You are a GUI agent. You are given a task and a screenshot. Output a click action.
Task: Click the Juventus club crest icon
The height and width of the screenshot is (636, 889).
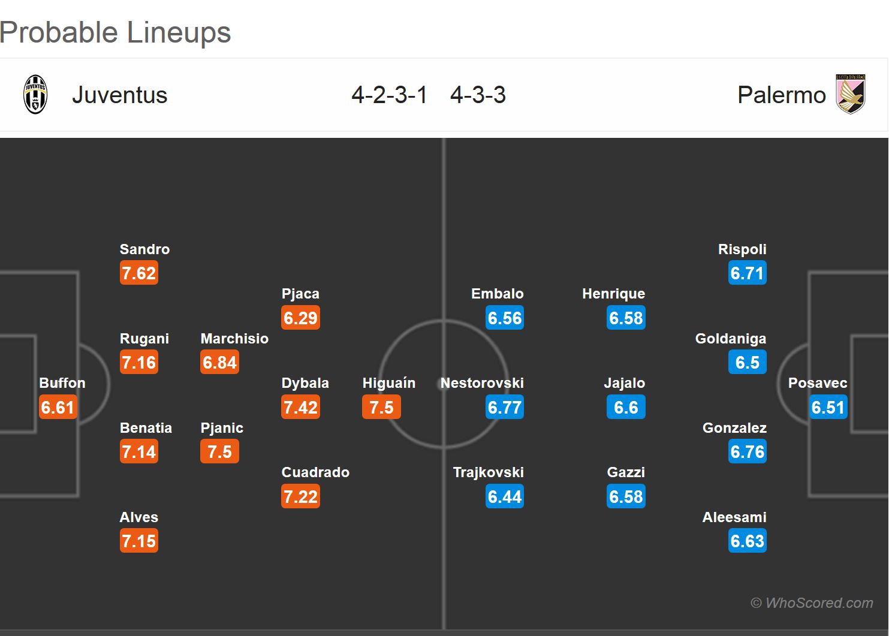point(35,95)
